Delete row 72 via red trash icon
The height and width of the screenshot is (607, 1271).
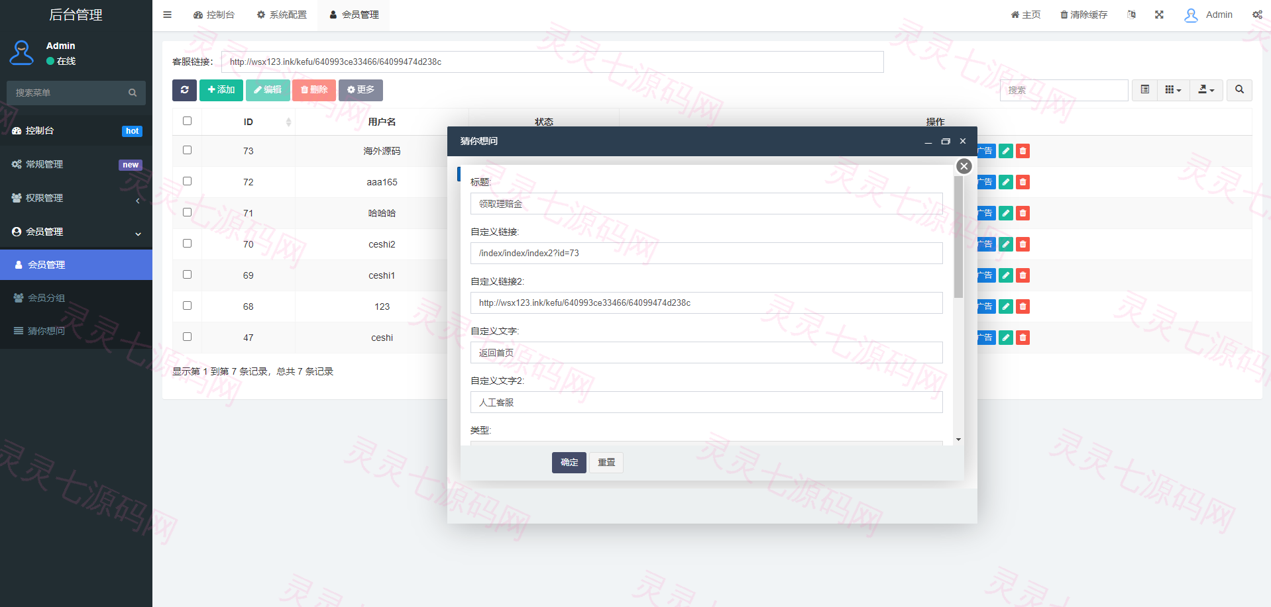point(1022,182)
